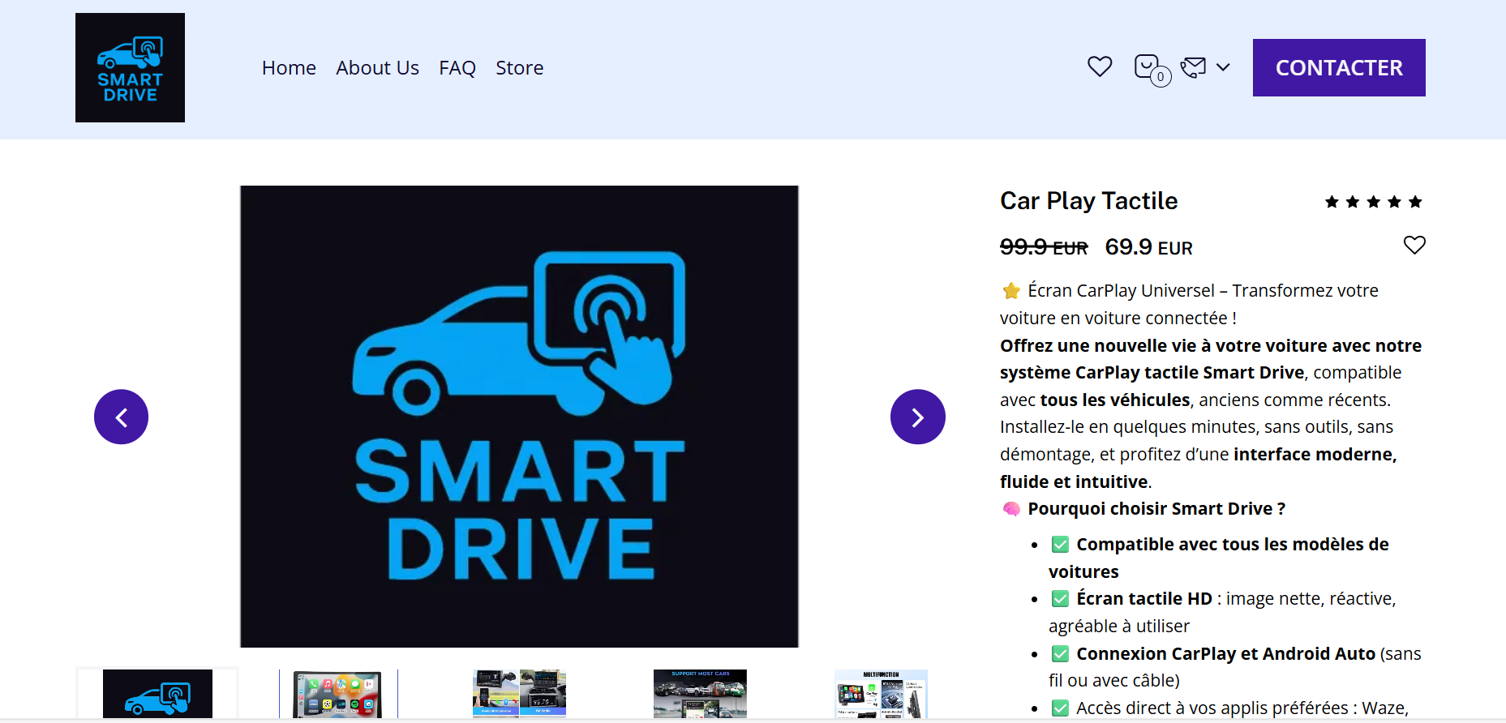1506x723 pixels.
Task: Open the shopping cart icon
Action: pyautogui.click(x=1148, y=67)
